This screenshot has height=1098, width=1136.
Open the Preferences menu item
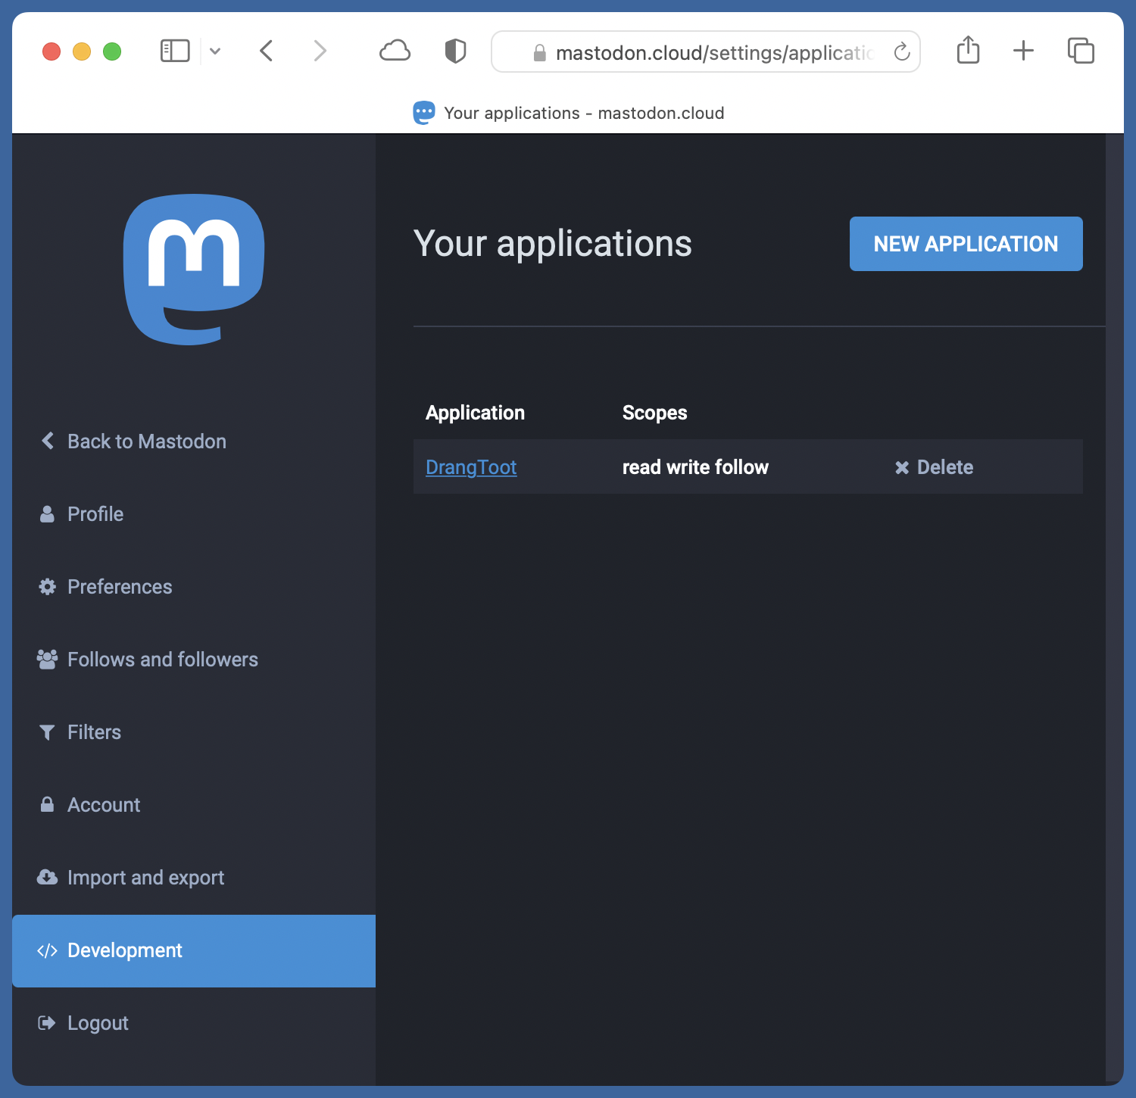click(194, 587)
